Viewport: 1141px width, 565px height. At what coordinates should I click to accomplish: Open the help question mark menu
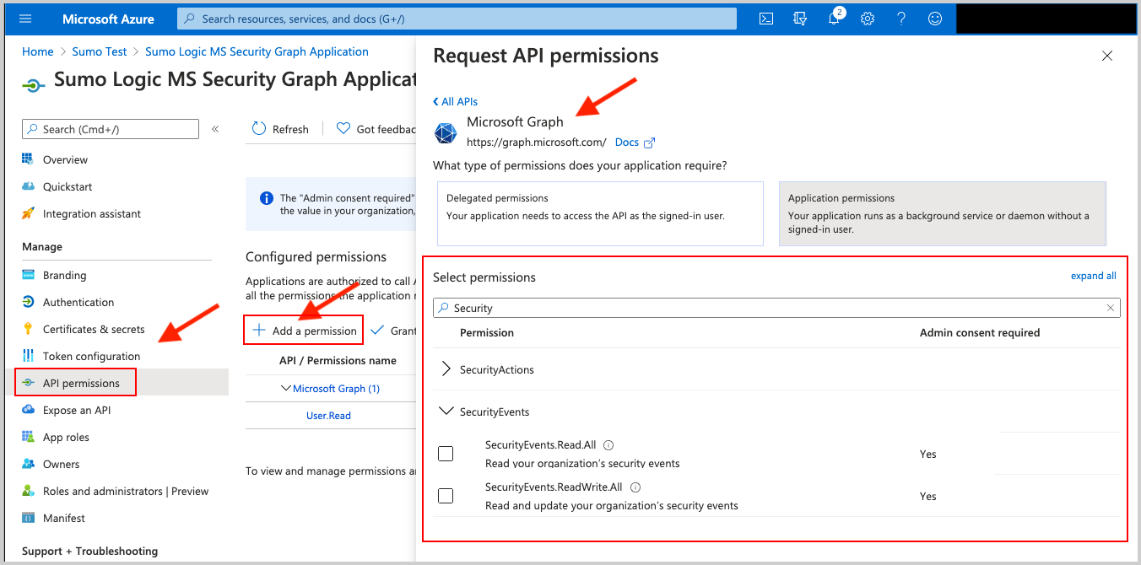(x=901, y=18)
